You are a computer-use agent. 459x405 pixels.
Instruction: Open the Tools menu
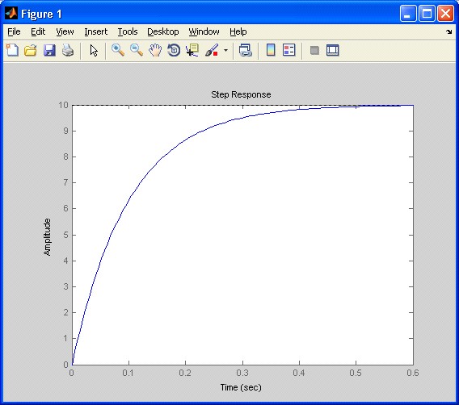pos(128,31)
